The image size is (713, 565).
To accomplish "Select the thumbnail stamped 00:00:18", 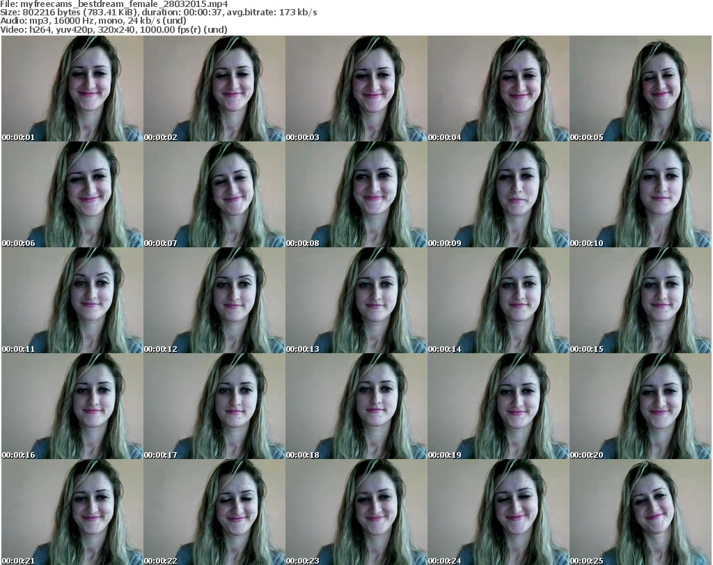I will click(356, 406).
